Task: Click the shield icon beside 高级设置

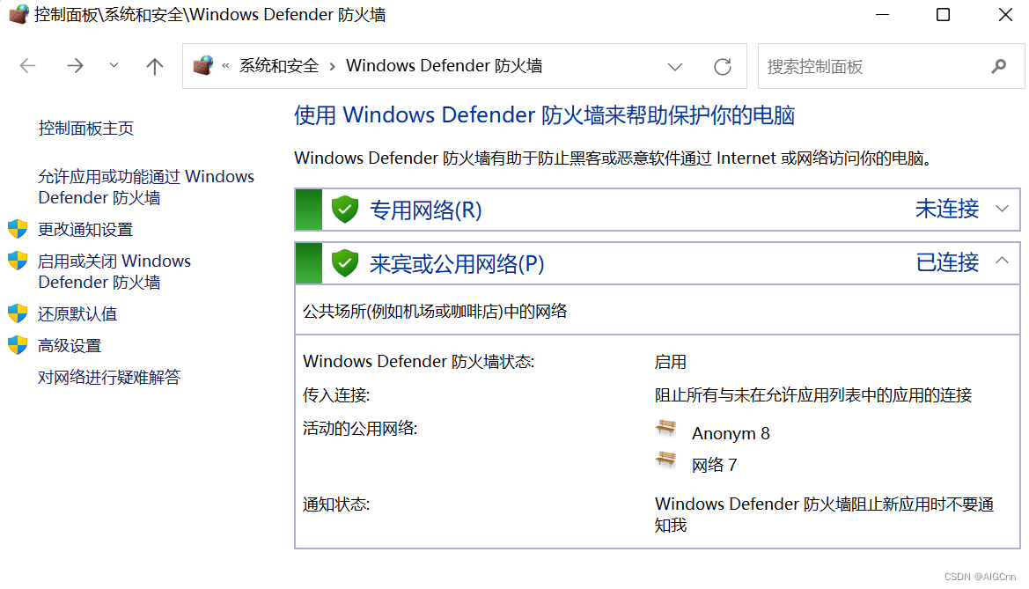Action: pos(18,345)
